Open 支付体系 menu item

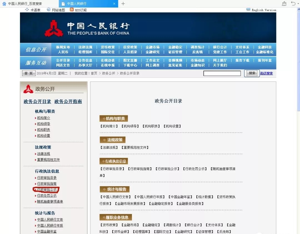click(242, 47)
